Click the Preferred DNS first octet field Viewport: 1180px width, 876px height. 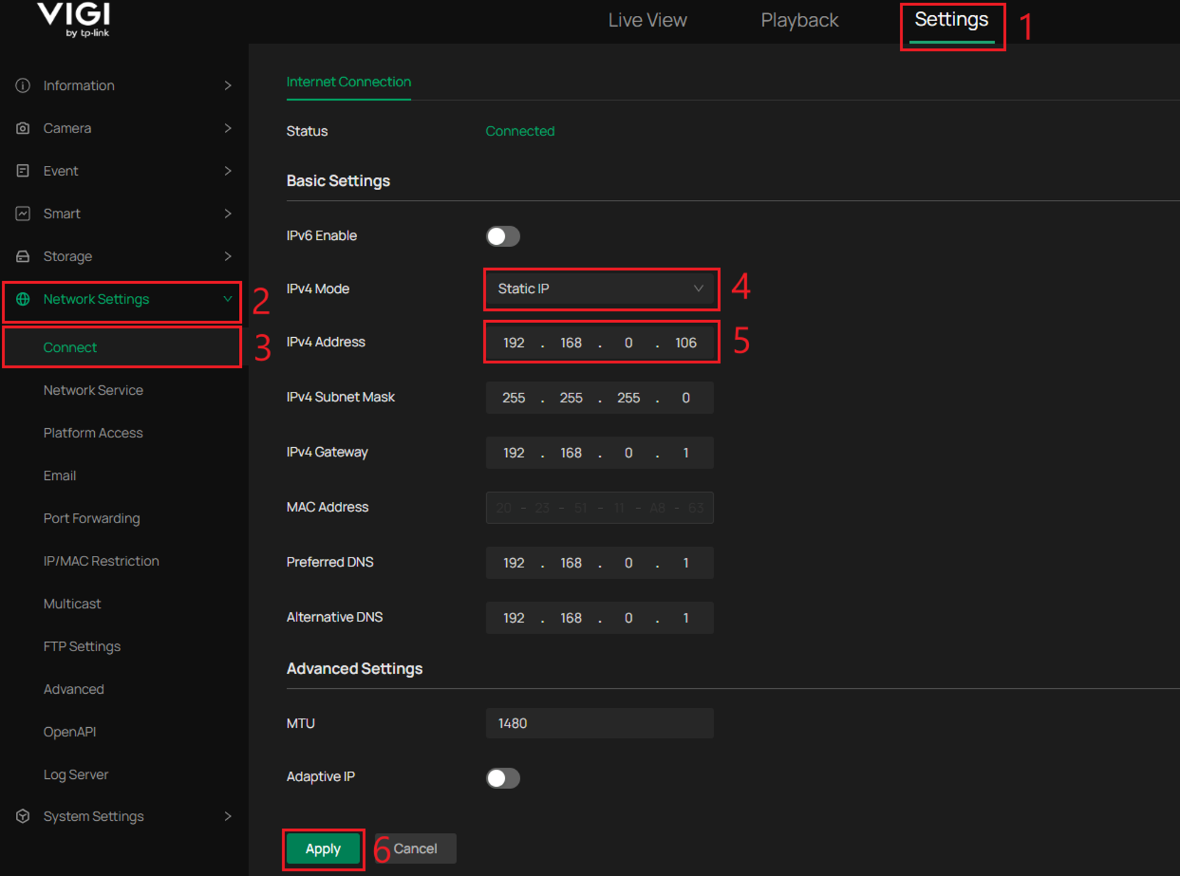[513, 563]
